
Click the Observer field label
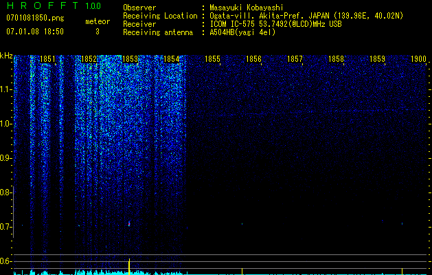[139, 8]
